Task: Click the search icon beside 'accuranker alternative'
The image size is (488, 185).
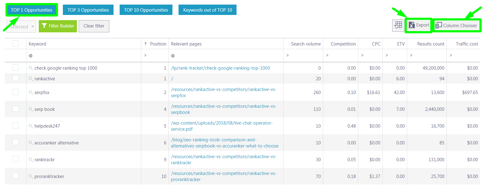Action: coord(31,143)
